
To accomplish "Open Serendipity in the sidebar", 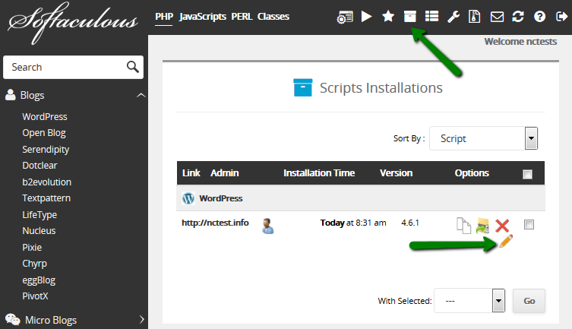I will tap(46, 150).
